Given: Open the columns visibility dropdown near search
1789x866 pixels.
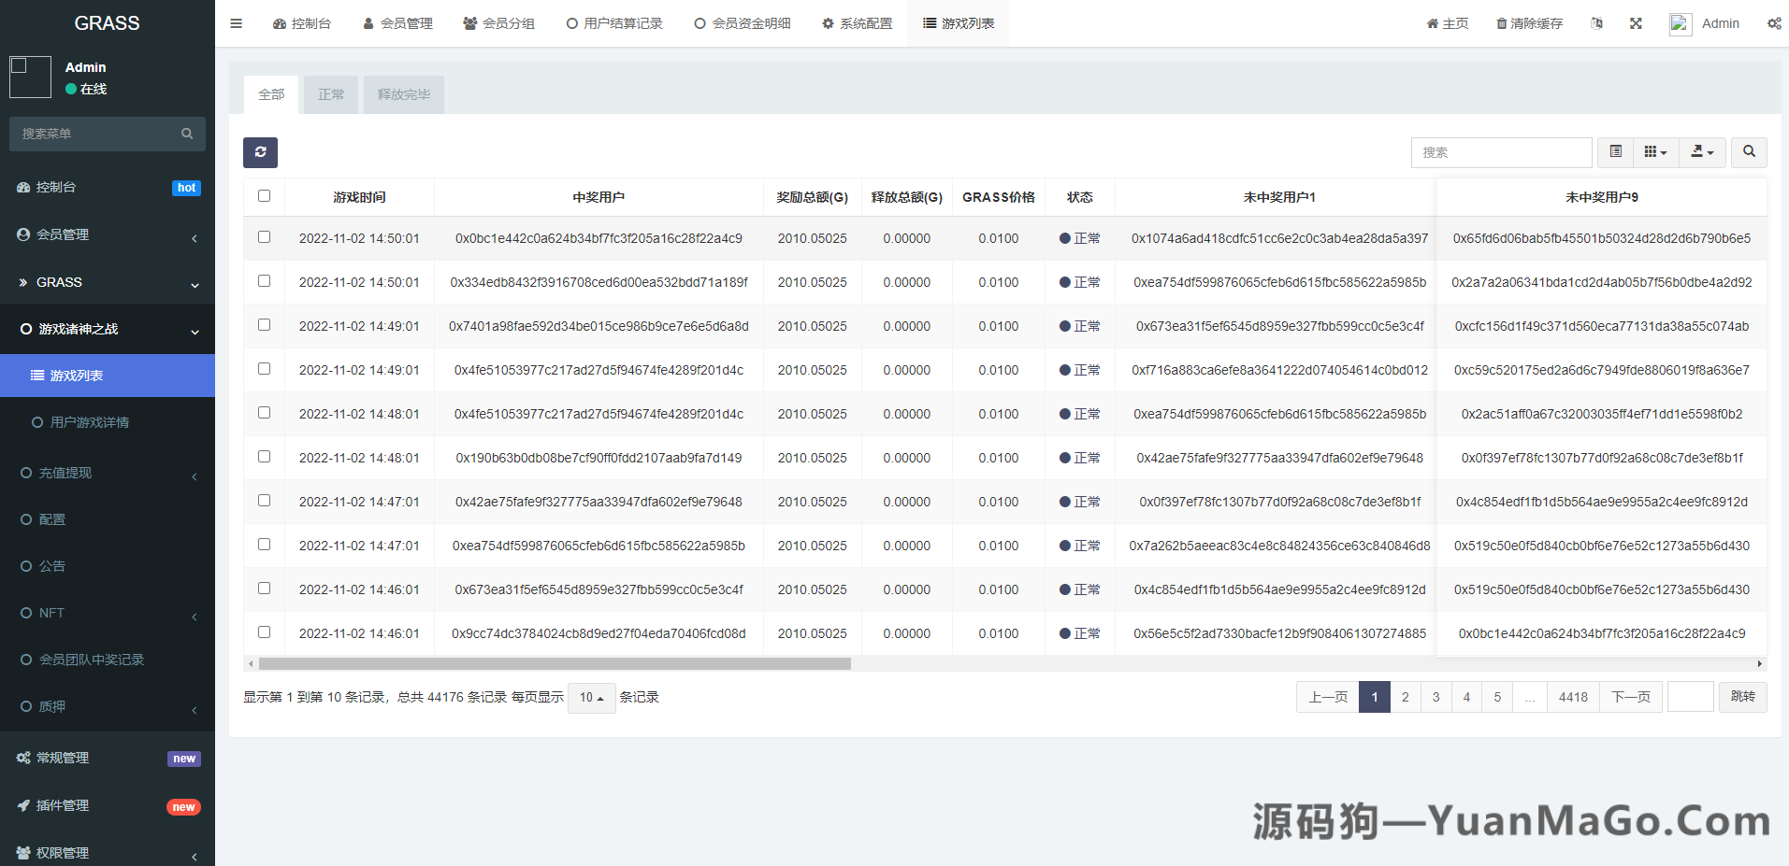Looking at the screenshot, I should (1655, 151).
